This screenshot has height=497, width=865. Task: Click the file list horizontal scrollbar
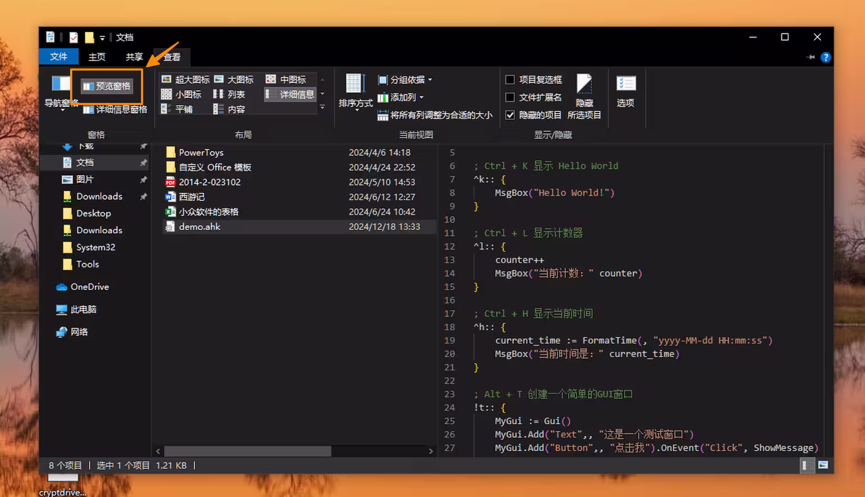click(x=248, y=451)
